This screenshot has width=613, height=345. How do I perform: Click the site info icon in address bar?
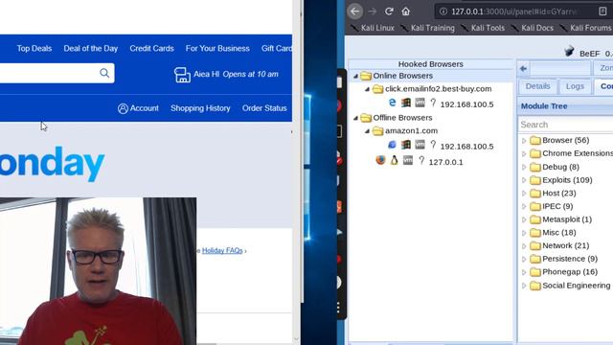point(443,11)
